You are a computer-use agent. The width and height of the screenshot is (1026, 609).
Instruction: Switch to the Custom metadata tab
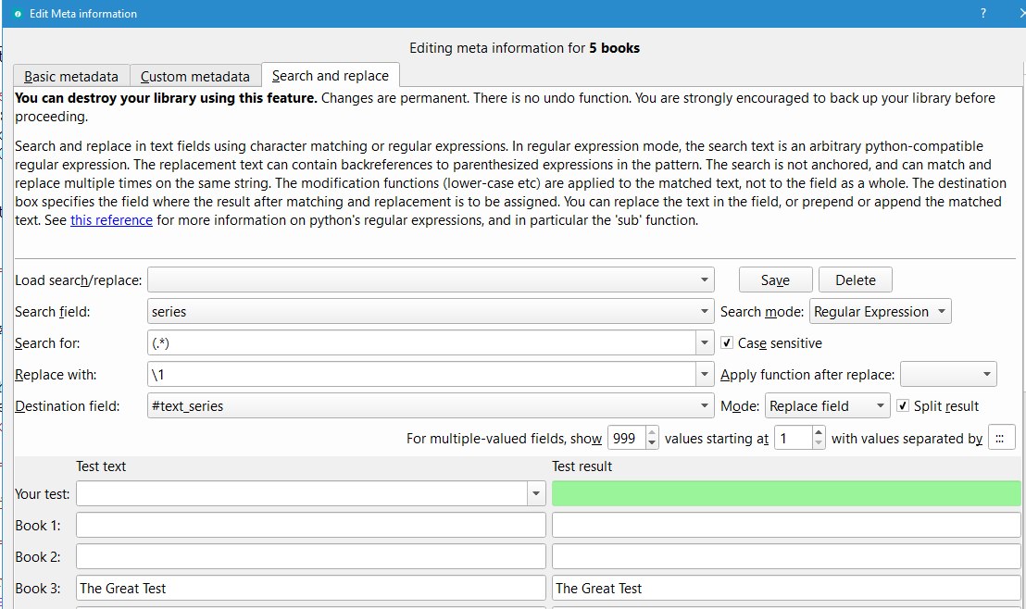tap(195, 77)
